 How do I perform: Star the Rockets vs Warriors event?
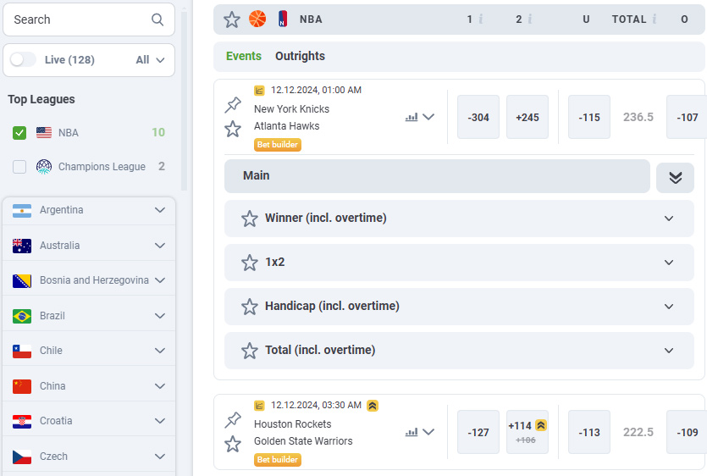click(x=233, y=444)
